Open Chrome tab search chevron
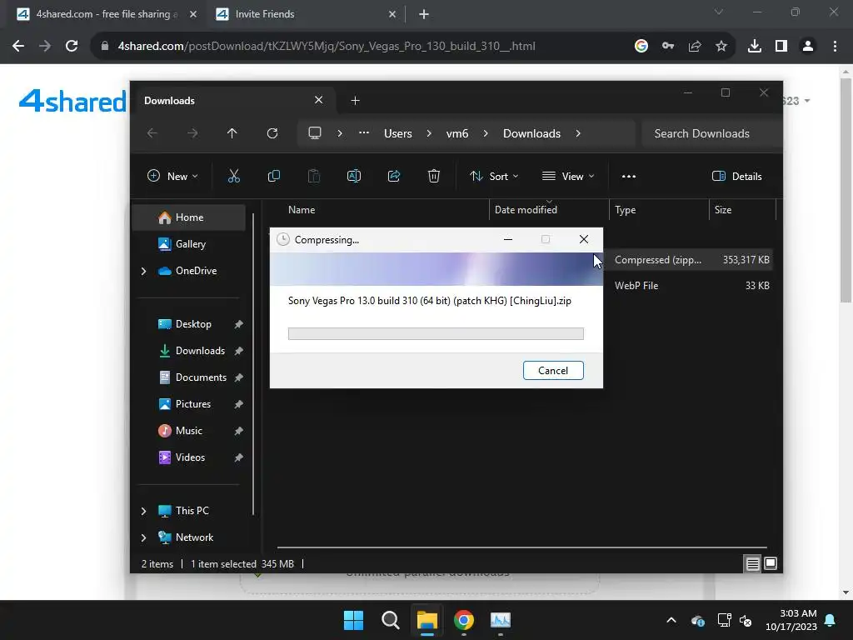 click(x=719, y=12)
